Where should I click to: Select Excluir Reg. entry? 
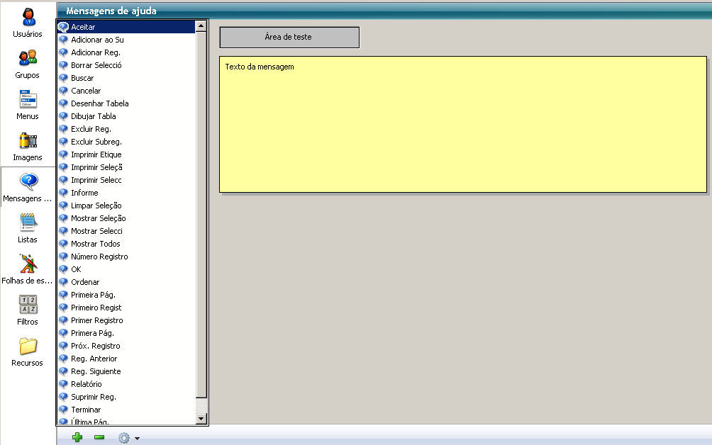click(x=126, y=129)
